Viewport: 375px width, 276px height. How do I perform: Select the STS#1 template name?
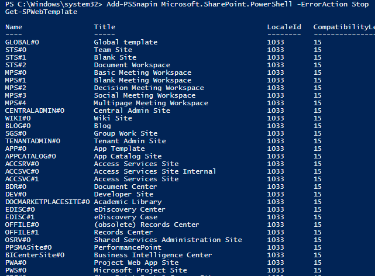coord(16,57)
